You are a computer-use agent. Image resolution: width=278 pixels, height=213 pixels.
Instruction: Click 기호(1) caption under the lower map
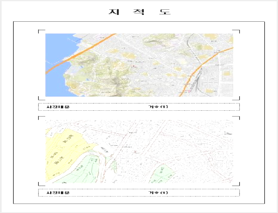pos(158,192)
